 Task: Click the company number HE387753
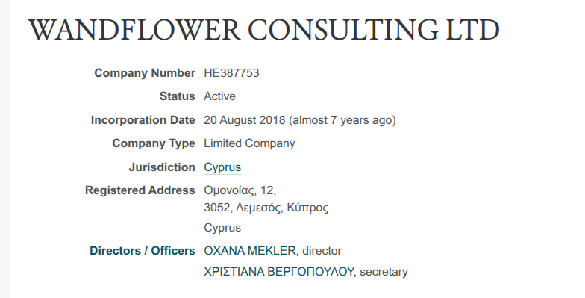coord(231,73)
